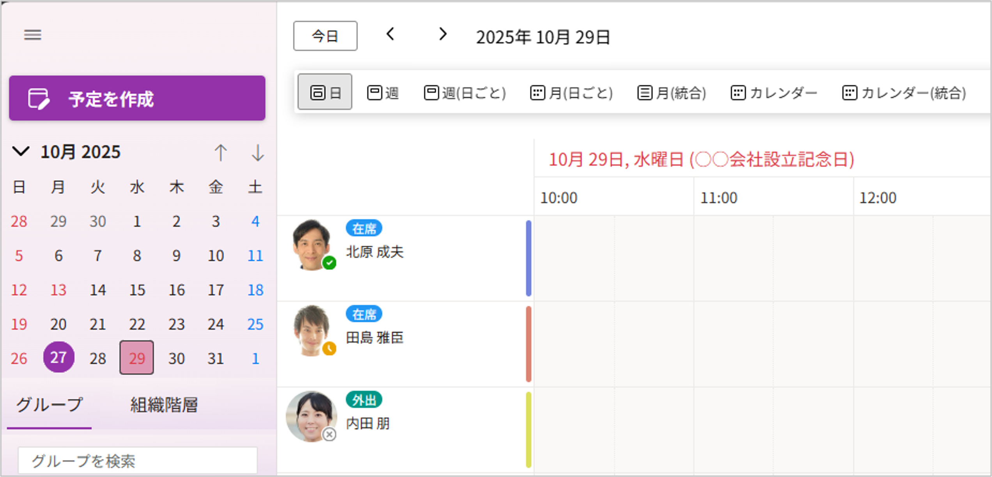
Task: Click 内田 朋's 外出 badge
Action: tap(364, 400)
